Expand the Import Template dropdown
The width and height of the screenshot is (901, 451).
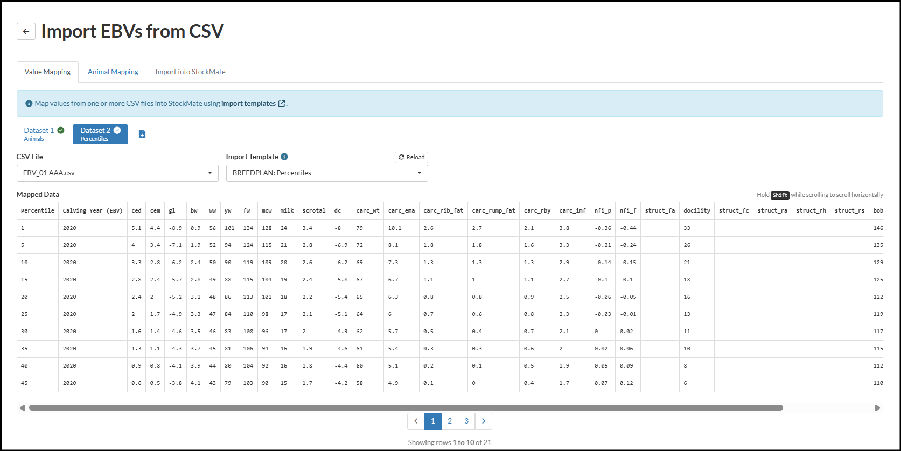pyautogui.click(x=327, y=173)
